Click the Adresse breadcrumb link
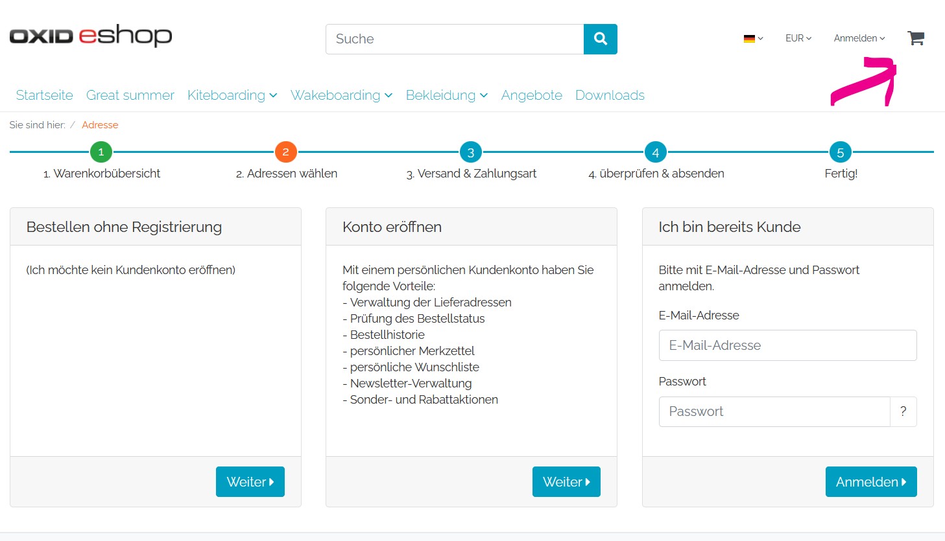 pos(100,125)
